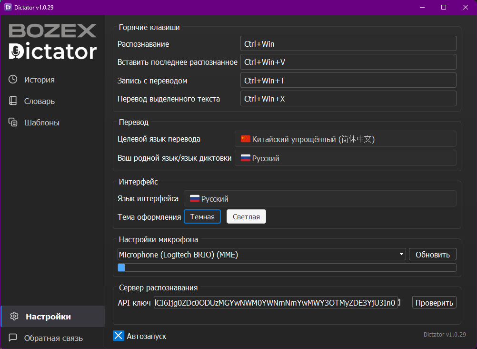
Task: Click Проверить to verify API key
Action: 434,302
